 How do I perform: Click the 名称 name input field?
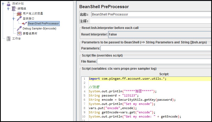point(151,14)
